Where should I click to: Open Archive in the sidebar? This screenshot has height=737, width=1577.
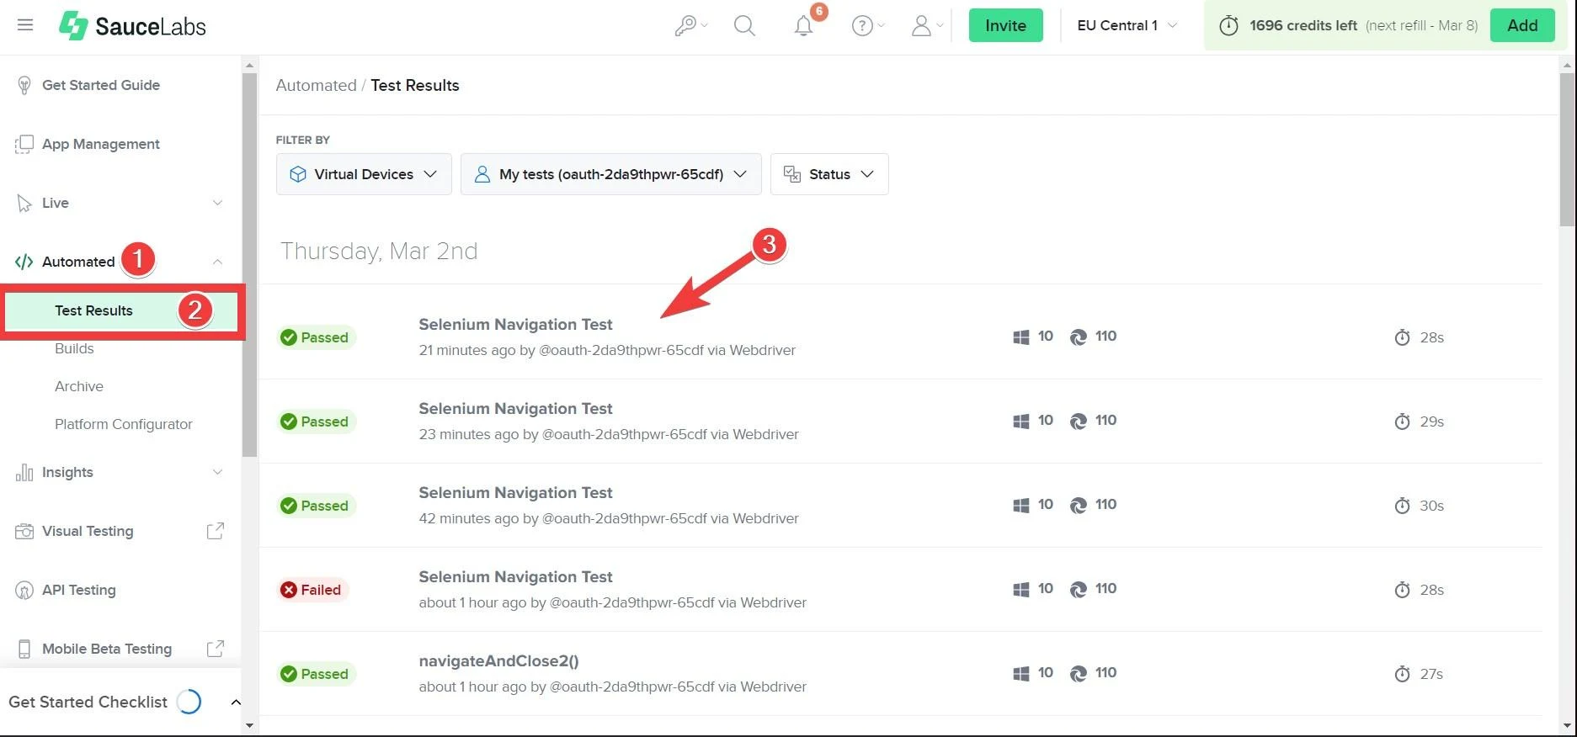(x=79, y=386)
